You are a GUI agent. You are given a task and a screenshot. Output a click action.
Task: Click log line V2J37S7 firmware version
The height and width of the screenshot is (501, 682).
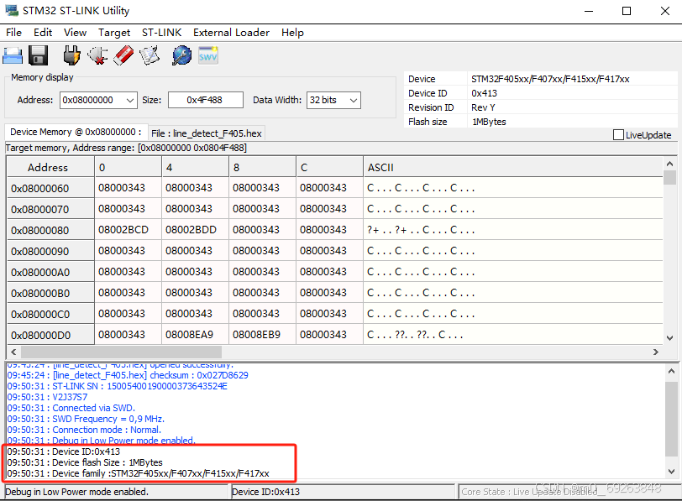pyautogui.click(x=47, y=397)
